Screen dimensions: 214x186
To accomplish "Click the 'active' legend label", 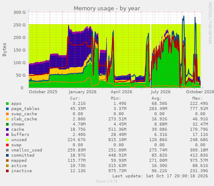I will 19,166.
